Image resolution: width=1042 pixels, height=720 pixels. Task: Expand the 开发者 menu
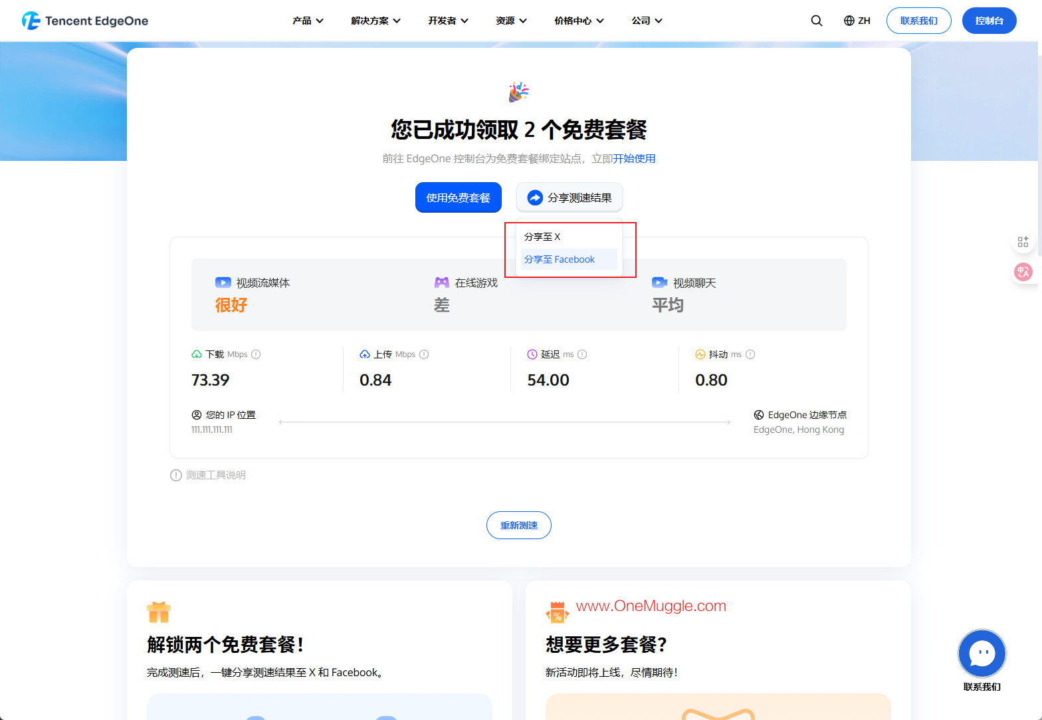click(449, 21)
